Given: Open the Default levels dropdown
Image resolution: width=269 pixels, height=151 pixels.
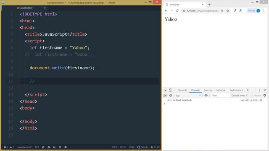Looking at the screenshot, I should [x=240, y=95].
